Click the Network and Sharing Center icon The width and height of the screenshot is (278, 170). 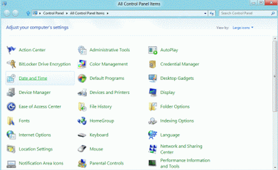pos(152,149)
